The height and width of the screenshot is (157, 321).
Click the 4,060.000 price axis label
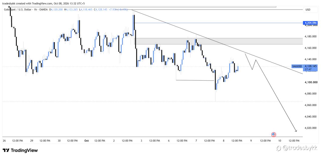pyautogui.click(x=311, y=105)
